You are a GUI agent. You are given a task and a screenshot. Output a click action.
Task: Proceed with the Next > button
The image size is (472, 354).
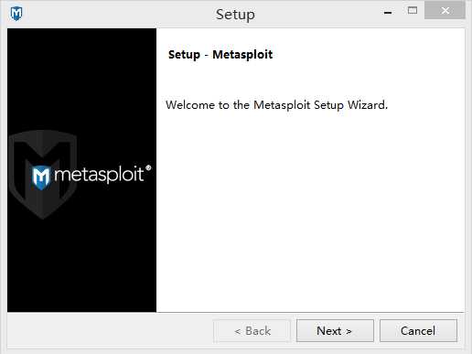pos(335,330)
